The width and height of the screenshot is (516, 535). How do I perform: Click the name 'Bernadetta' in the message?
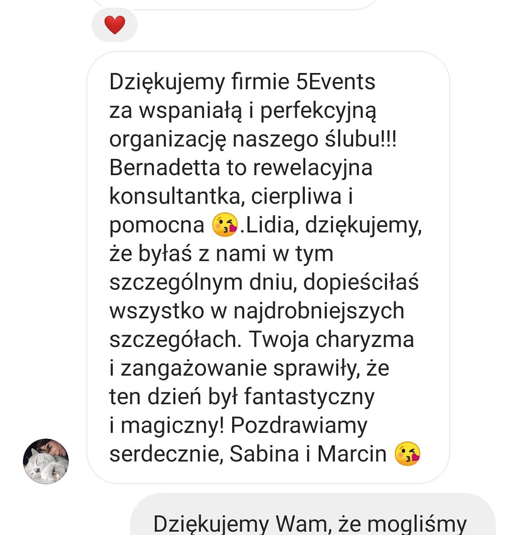click(x=164, y=168)
